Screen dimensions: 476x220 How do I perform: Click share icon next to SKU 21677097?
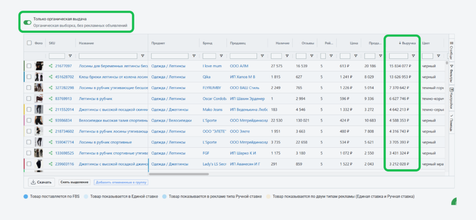(50, 66)
